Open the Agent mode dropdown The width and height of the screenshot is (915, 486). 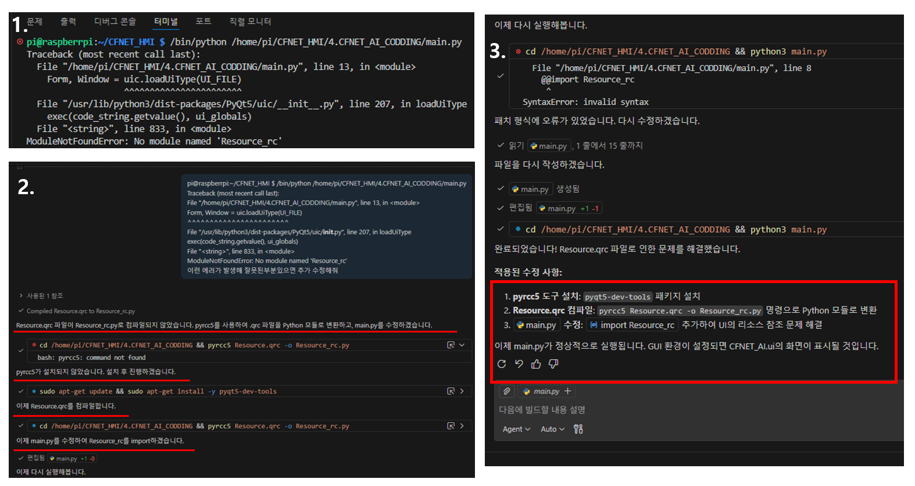point(516,429)
